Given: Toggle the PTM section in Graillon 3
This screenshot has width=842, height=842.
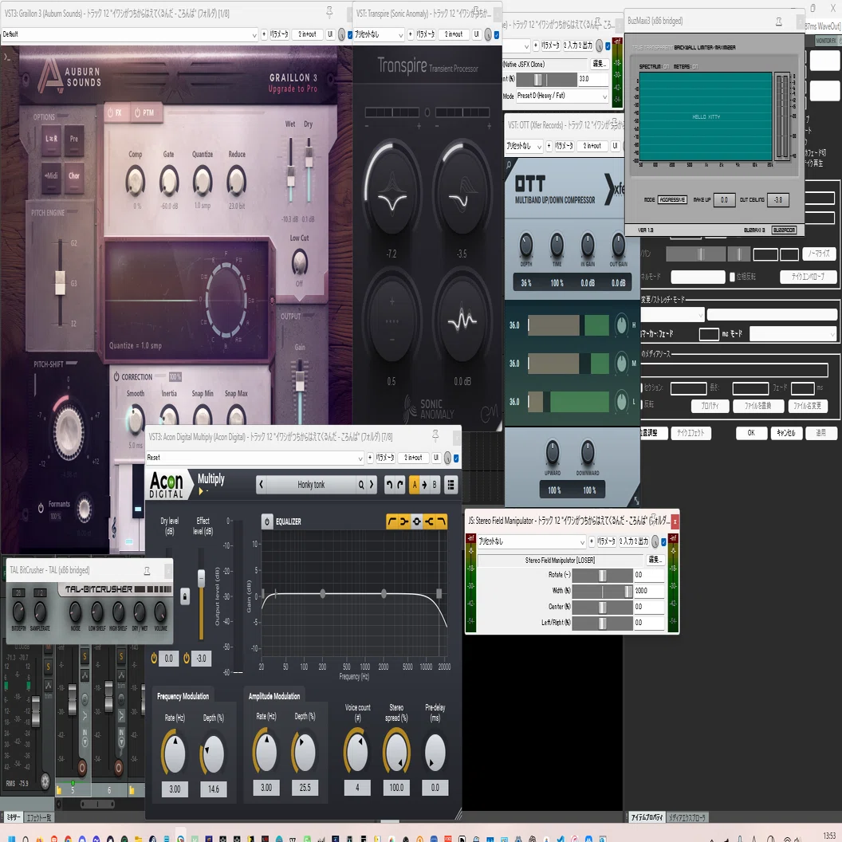Looking at the screenshot, I should [144, 112].
